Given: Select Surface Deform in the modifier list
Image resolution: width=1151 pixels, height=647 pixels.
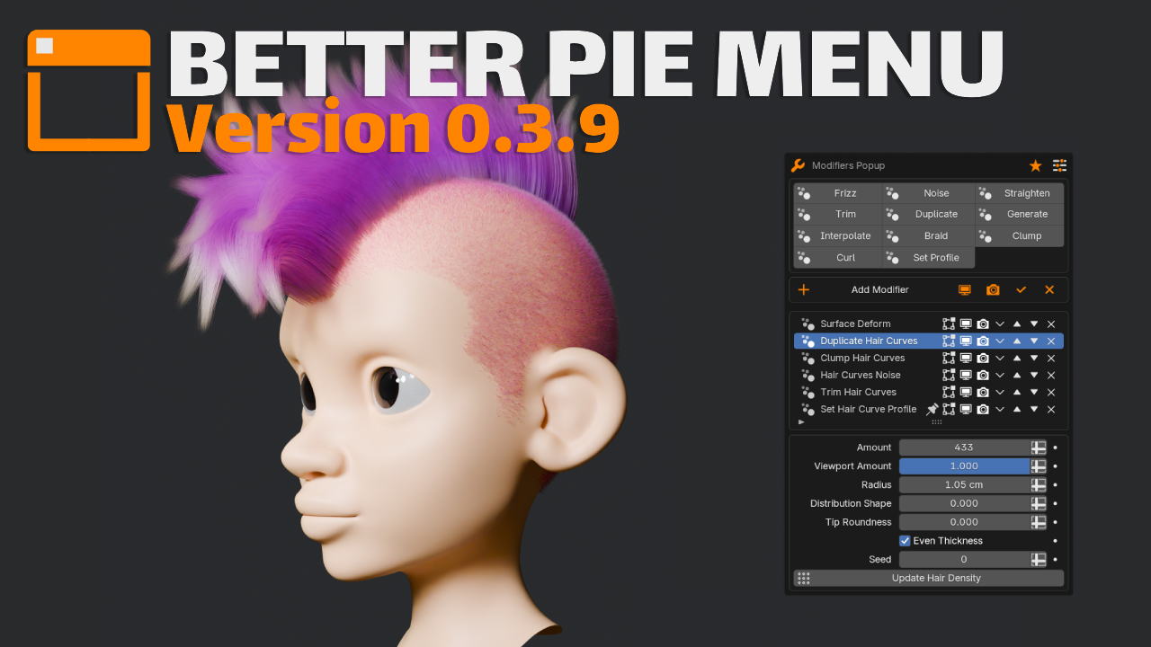Looking at the screenshot, I should point(929,324).
